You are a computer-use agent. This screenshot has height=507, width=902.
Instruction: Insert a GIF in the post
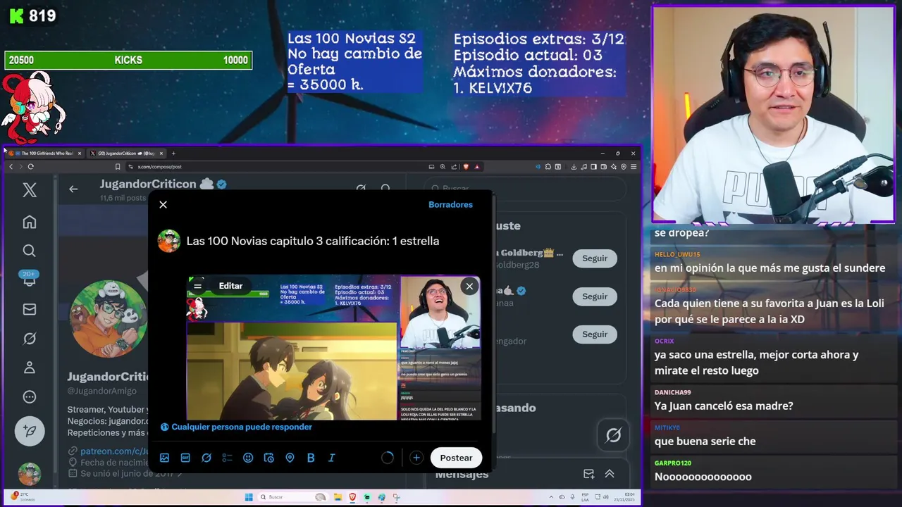pos(185,458)
